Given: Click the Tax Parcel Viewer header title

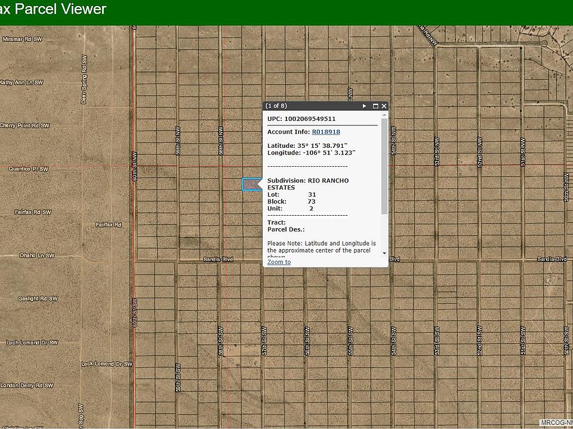Looking at the screenshot, I should pyautogui.click(x=54, y=9).
